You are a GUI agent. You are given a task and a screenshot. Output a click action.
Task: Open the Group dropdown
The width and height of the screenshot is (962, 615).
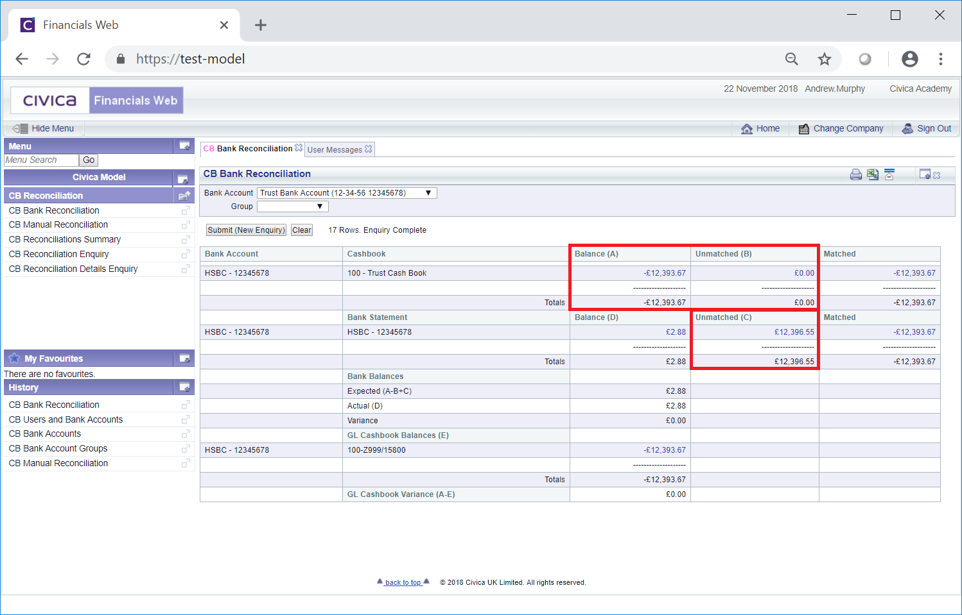(293, 206)
